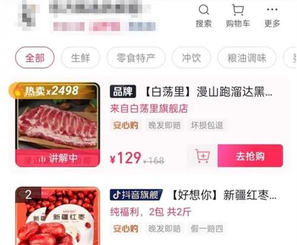Switch to the 冲饮 category tab
The image size is (297, 245).
tap(191, 58)
